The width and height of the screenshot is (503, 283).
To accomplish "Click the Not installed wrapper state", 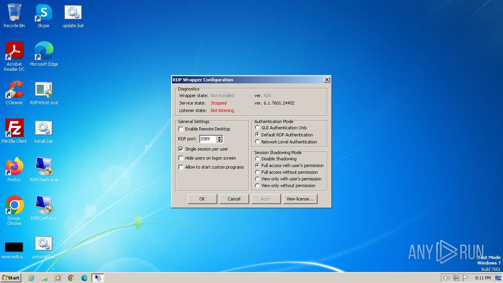I will pos(222,96).
